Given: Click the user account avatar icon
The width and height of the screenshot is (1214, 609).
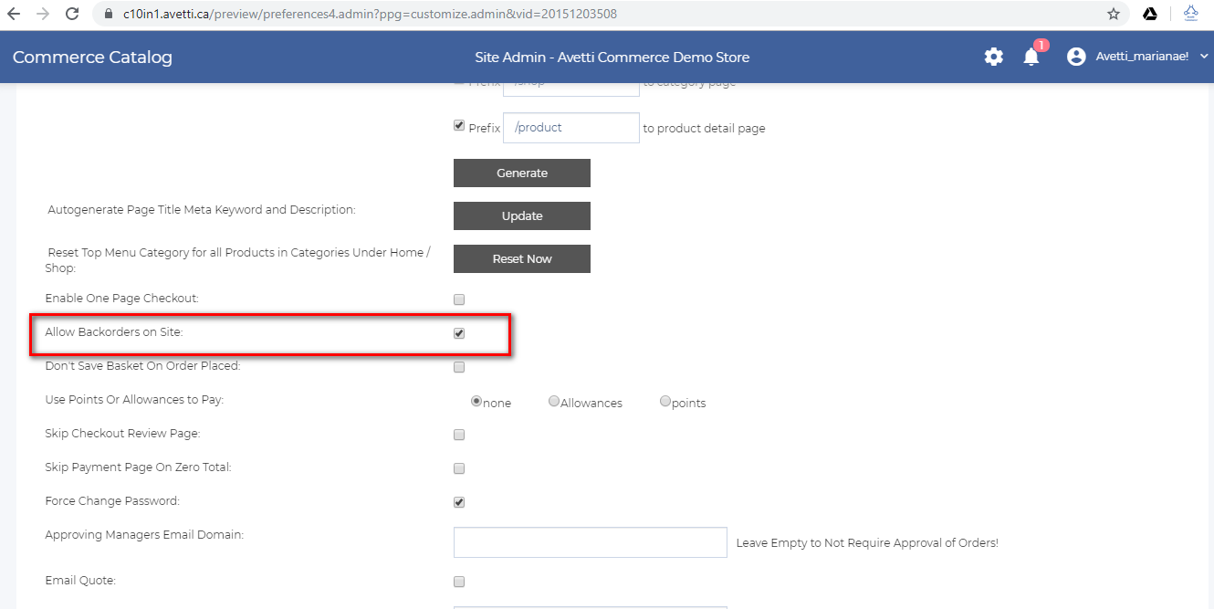Looking at the screenshot, I should 1077,57.
